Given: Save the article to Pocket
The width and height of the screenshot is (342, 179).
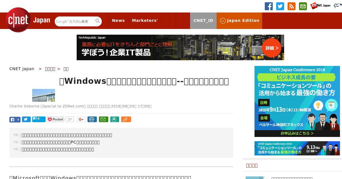Looking at the screenshot, I should 56,119.
